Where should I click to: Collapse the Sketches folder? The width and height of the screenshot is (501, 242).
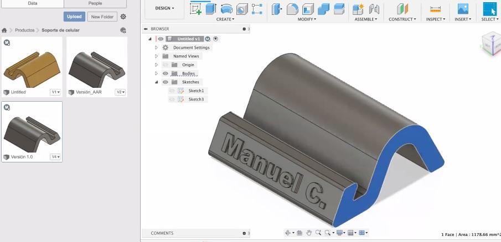[156, 82]
